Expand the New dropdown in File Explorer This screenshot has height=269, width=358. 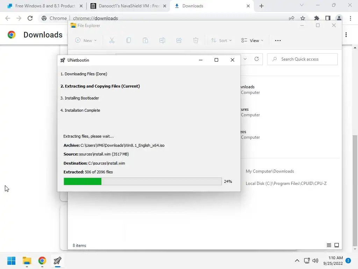pyautogui.click(x=86, y=41)
